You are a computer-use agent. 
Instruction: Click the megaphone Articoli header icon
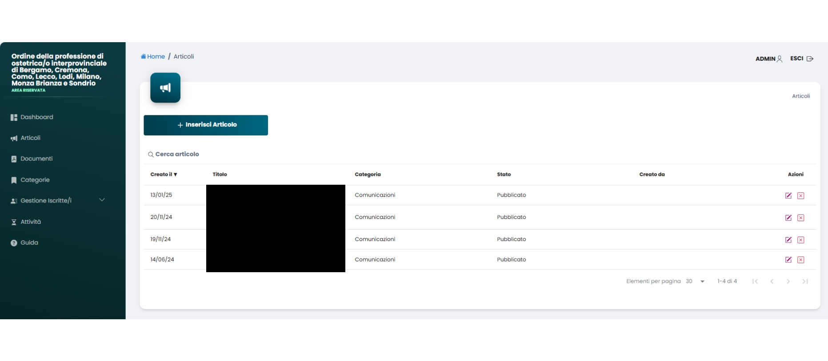tap(165, 88)
